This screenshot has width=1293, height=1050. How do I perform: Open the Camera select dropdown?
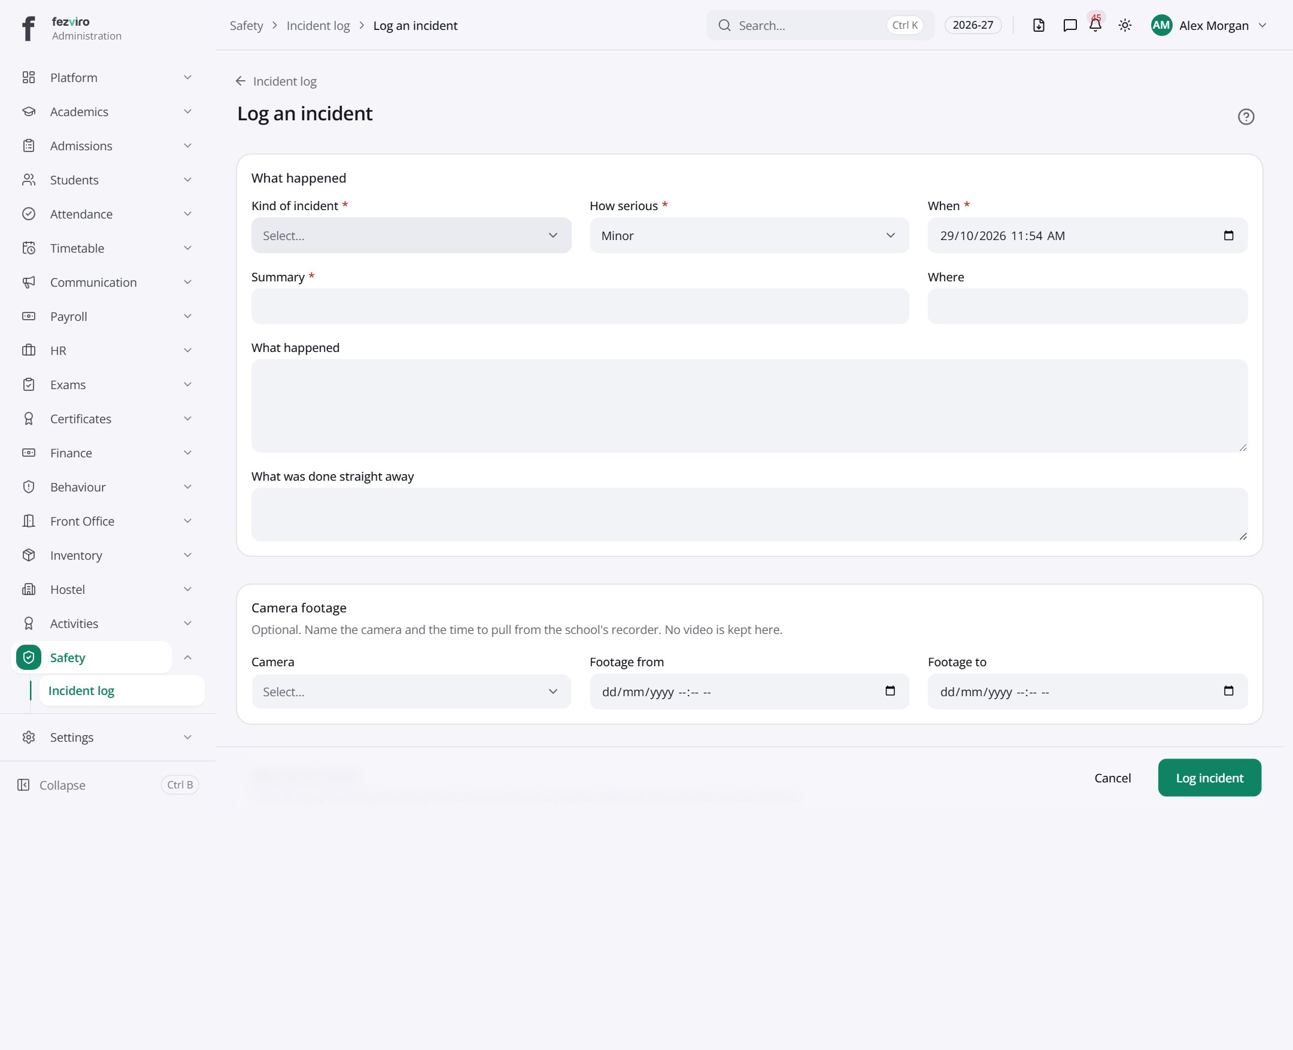pos(411,691)
